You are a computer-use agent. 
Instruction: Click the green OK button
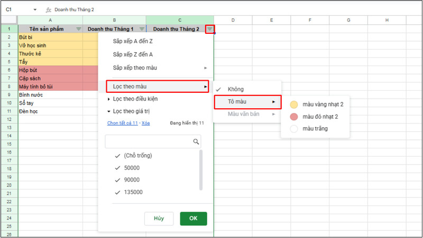tap(193, 218)
